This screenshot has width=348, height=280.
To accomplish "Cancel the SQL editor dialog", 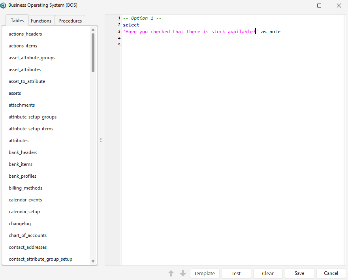I will click(x=331, y=273).
